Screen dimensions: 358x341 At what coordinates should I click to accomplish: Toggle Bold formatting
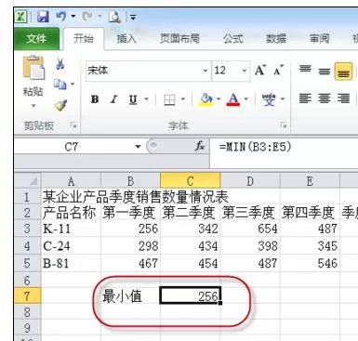click(95, 99)
